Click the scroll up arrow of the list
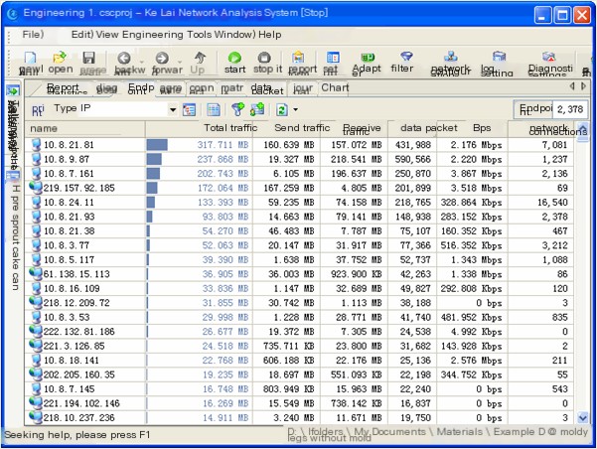Viewport: 597px width, 449px height. pos(582,128)
